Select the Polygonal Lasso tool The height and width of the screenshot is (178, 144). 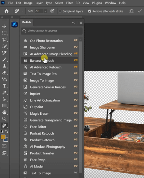(4, 40)
